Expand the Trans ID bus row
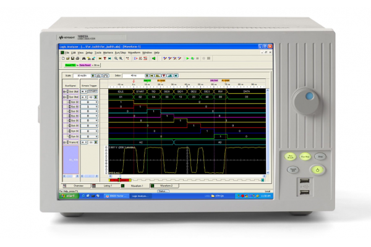This screenshot has width=371, height=247. pyautogui.click(x=64, y=142)
